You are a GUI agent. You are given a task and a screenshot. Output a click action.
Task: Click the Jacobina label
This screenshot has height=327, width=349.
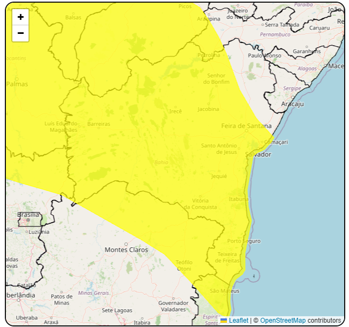click(x=208, y=109)
